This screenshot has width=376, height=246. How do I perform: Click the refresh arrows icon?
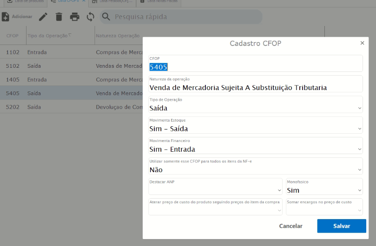click(x=90, y=17)
